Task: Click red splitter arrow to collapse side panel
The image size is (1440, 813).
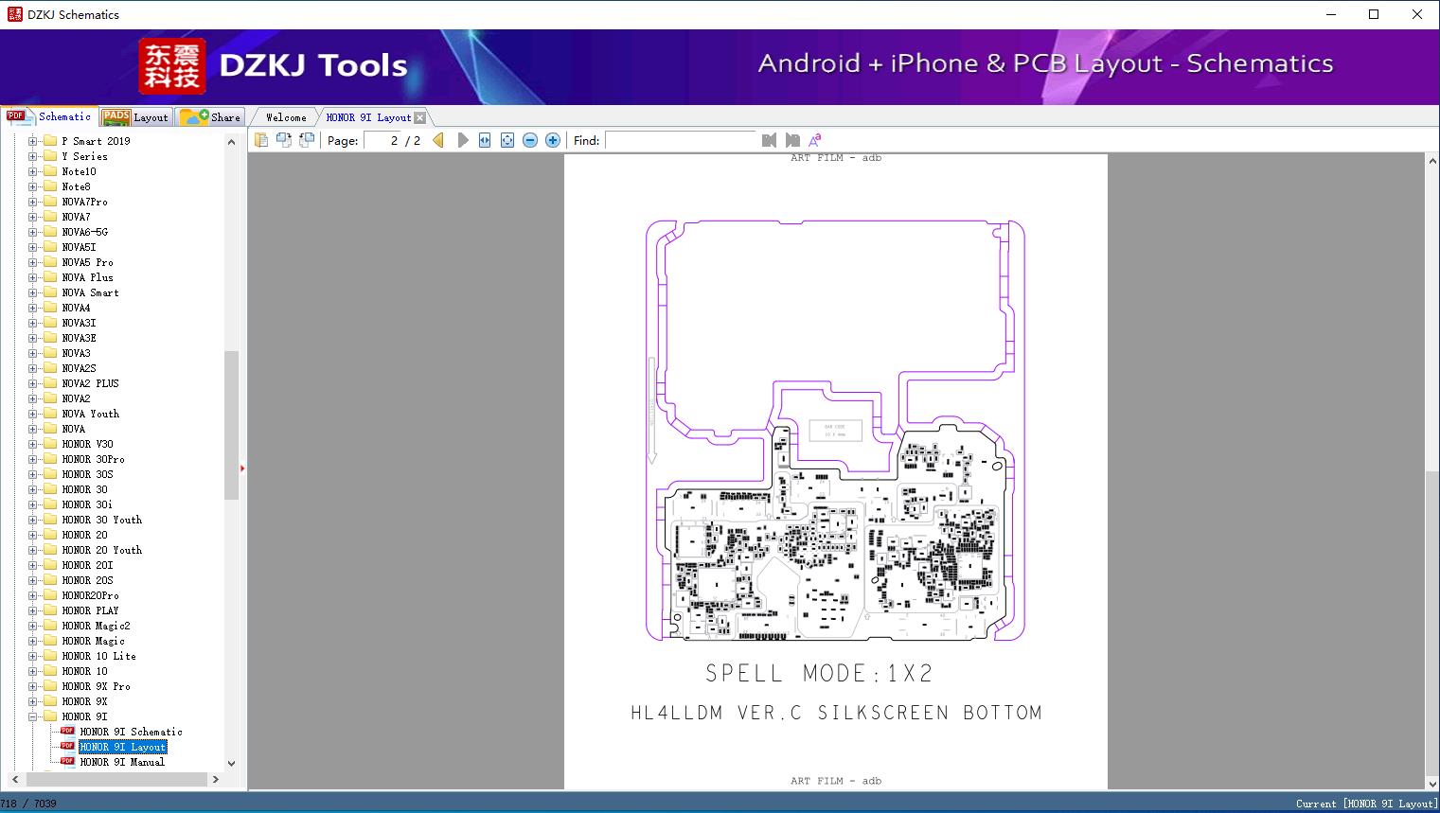Action: click(242, 468)
